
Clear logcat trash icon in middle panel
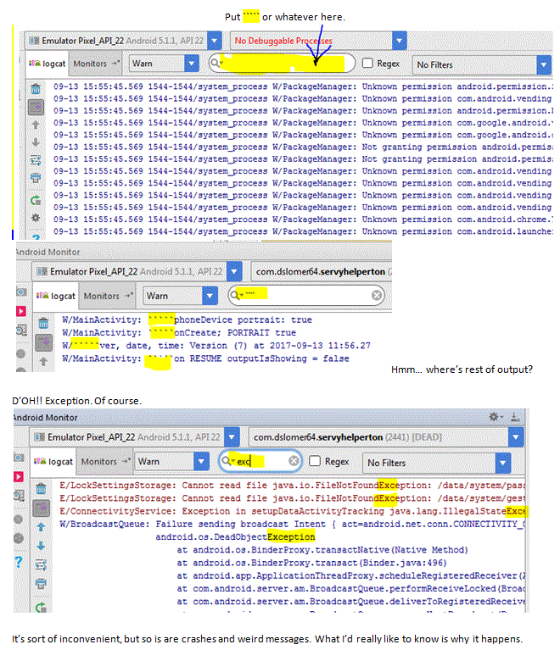click(43, 323)
